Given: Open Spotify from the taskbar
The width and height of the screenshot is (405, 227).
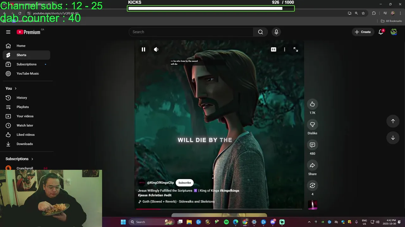Looking at the screenshot, I should (226, 222).
